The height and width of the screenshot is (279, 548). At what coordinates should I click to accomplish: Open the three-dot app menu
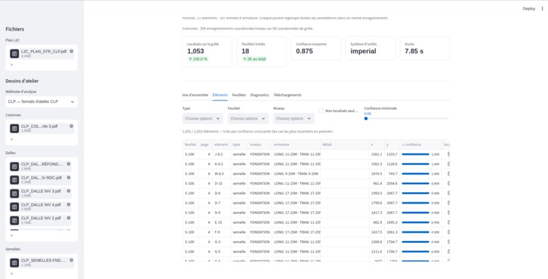(543, 9)
